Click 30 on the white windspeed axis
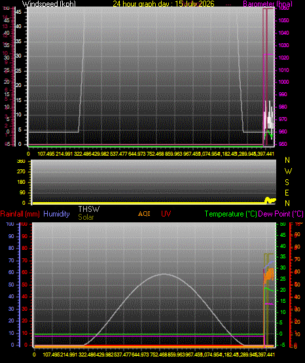The image size is (305, 363). (18, 56)
